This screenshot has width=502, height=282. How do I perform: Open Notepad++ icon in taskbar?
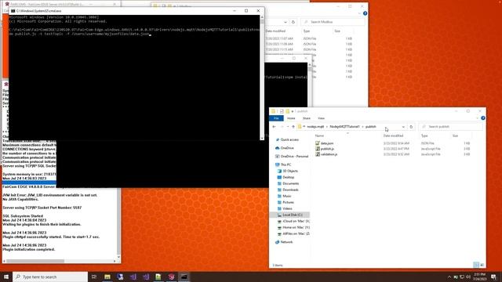click(x=158, y=277)
